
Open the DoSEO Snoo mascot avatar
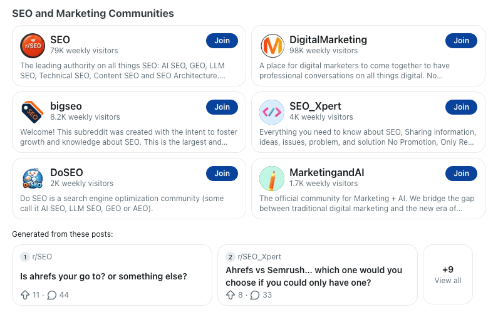click(x=33, y=179)
